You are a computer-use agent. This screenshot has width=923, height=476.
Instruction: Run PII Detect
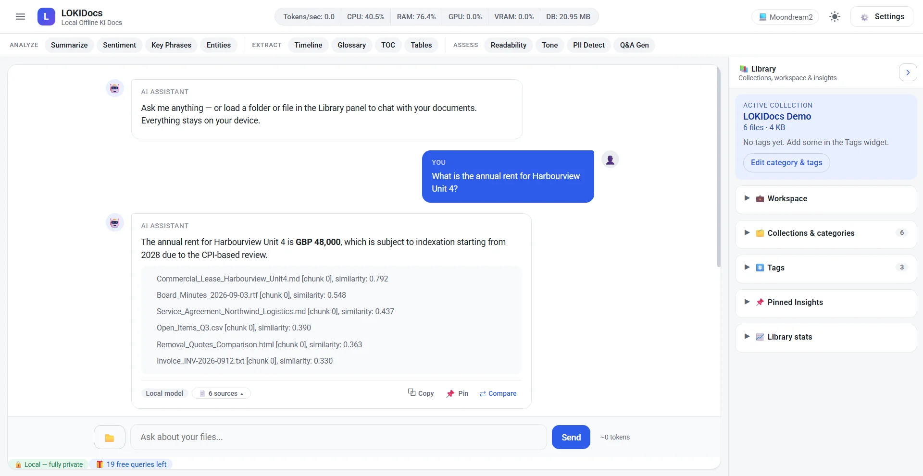click(x=589, y=45)
